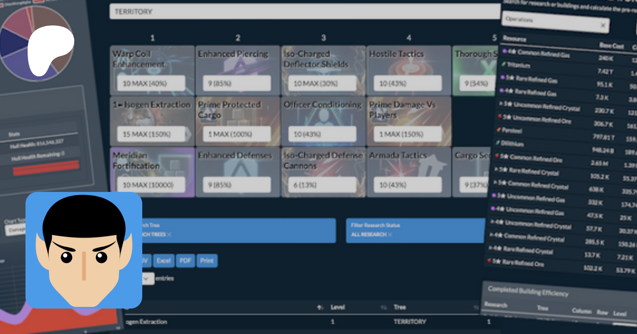Export the table using the Excel button
The width and height of the screenshot is (637, 334).
tap(163, 261)
